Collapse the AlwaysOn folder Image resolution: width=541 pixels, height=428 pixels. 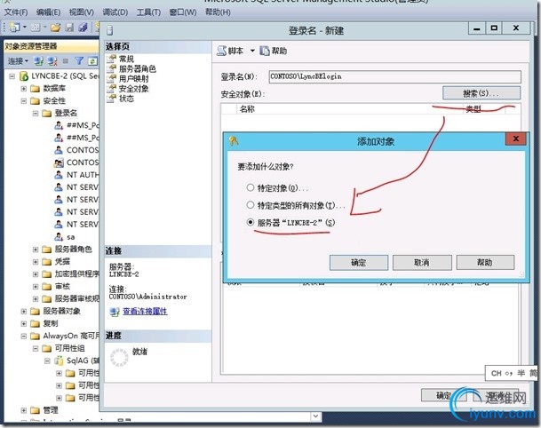pyautogui.click(x=23, y=336)
